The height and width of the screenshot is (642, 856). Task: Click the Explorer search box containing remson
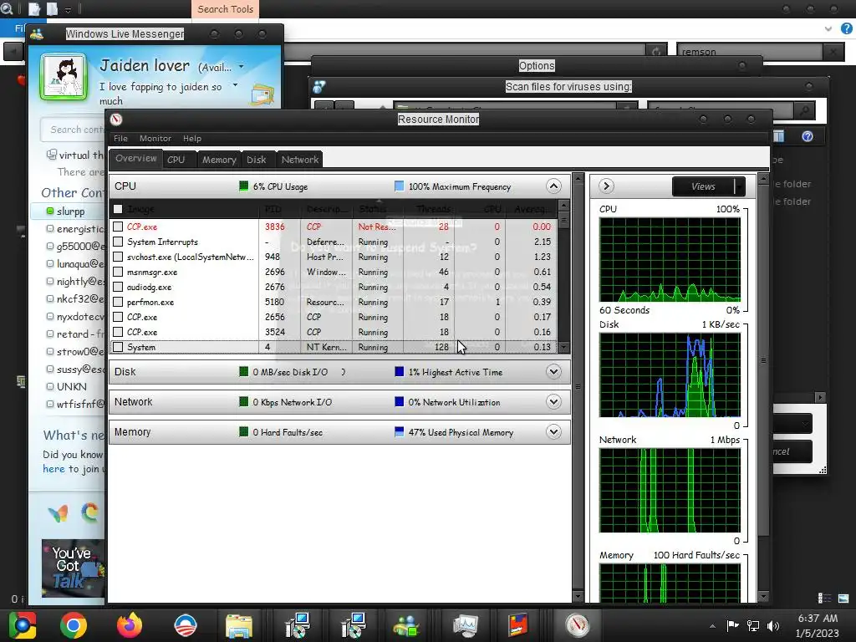click(x=749, y=52)
